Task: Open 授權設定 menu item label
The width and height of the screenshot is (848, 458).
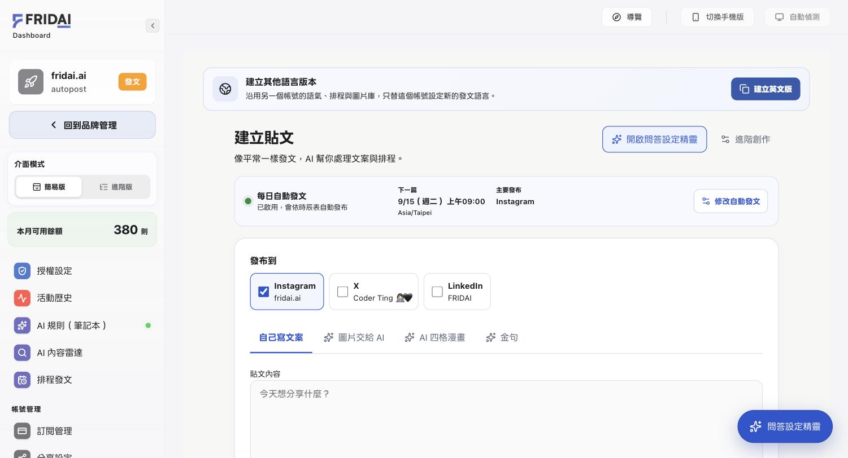Action: tap(55, 271)
